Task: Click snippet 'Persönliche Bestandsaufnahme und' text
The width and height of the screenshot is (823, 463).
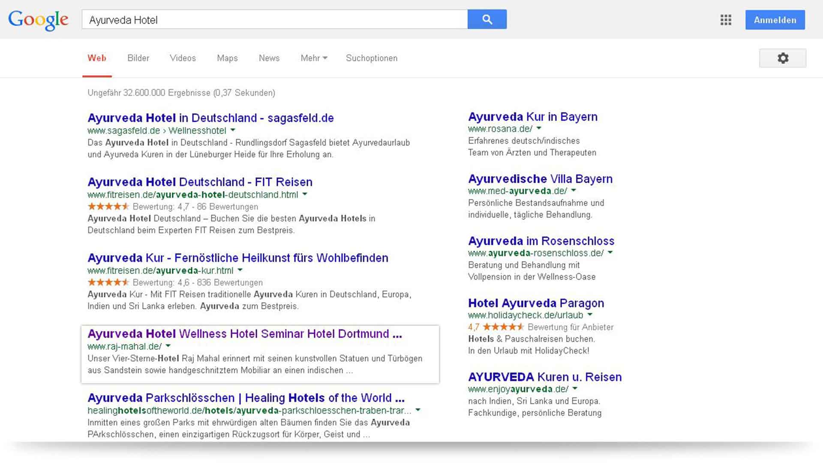Action: [x=536, y=203]
